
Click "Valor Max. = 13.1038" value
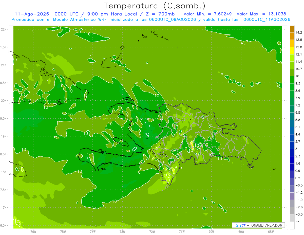[x=261, y=14]
